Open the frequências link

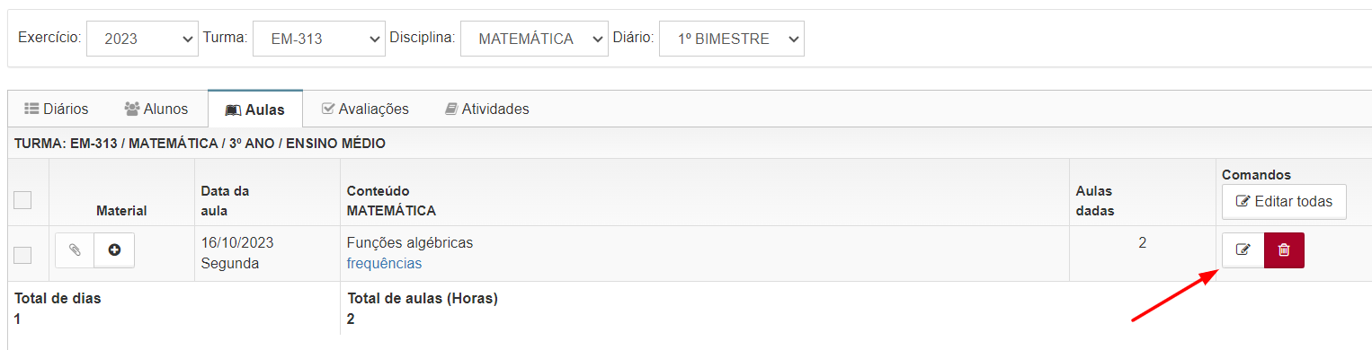pos(384,263)
